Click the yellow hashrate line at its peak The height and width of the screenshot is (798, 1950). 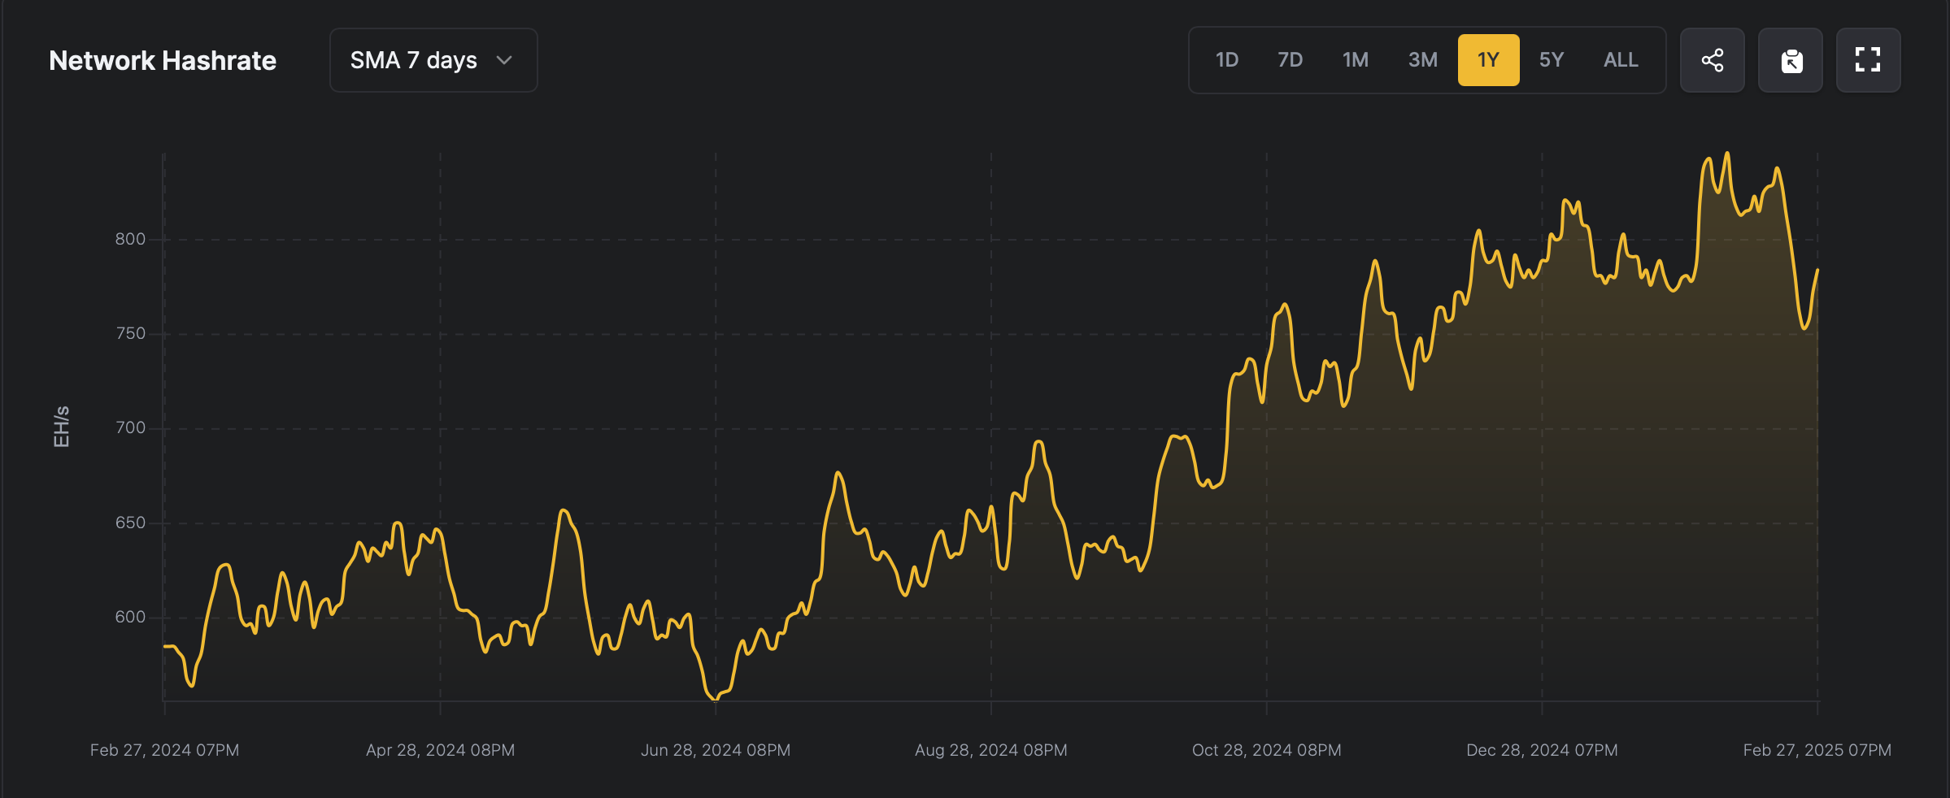click(x=1728, y=154)
